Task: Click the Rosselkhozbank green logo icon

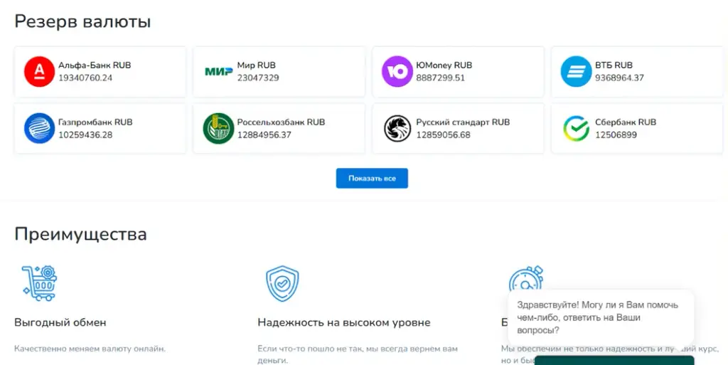Action: tap(218, 128)
